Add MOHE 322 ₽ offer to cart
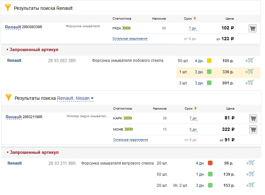 (x=253, y=130)
